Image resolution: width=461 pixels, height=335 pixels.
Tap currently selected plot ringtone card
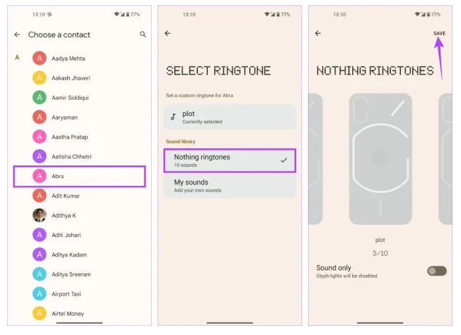(x=230, y=117)
